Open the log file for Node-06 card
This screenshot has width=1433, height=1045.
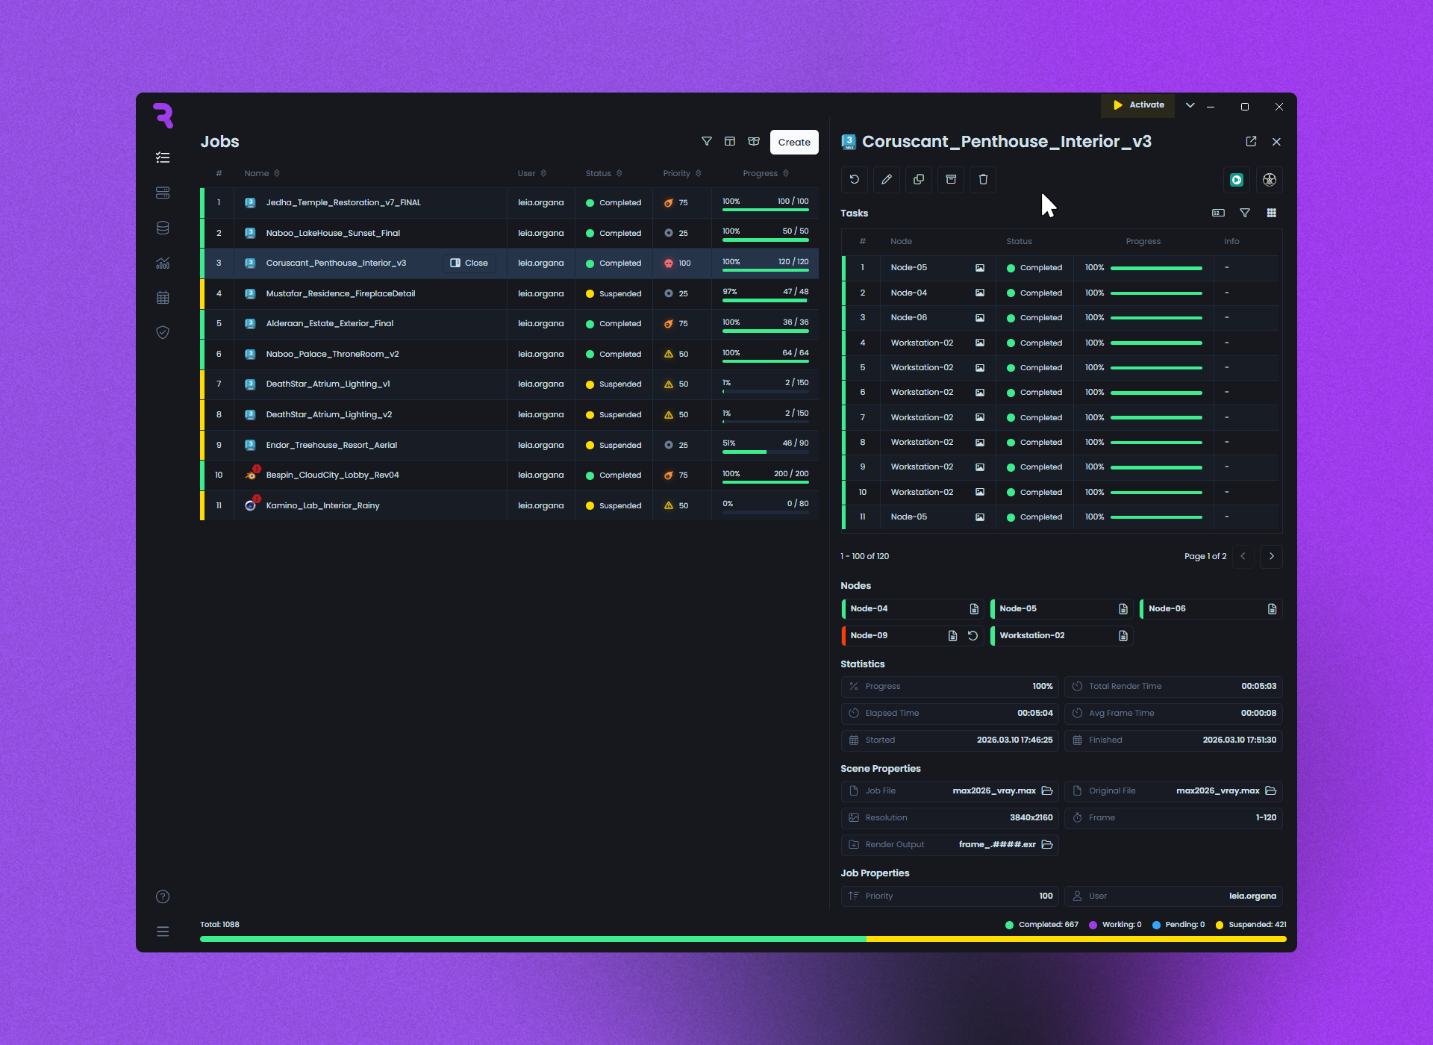(1272, 609)
